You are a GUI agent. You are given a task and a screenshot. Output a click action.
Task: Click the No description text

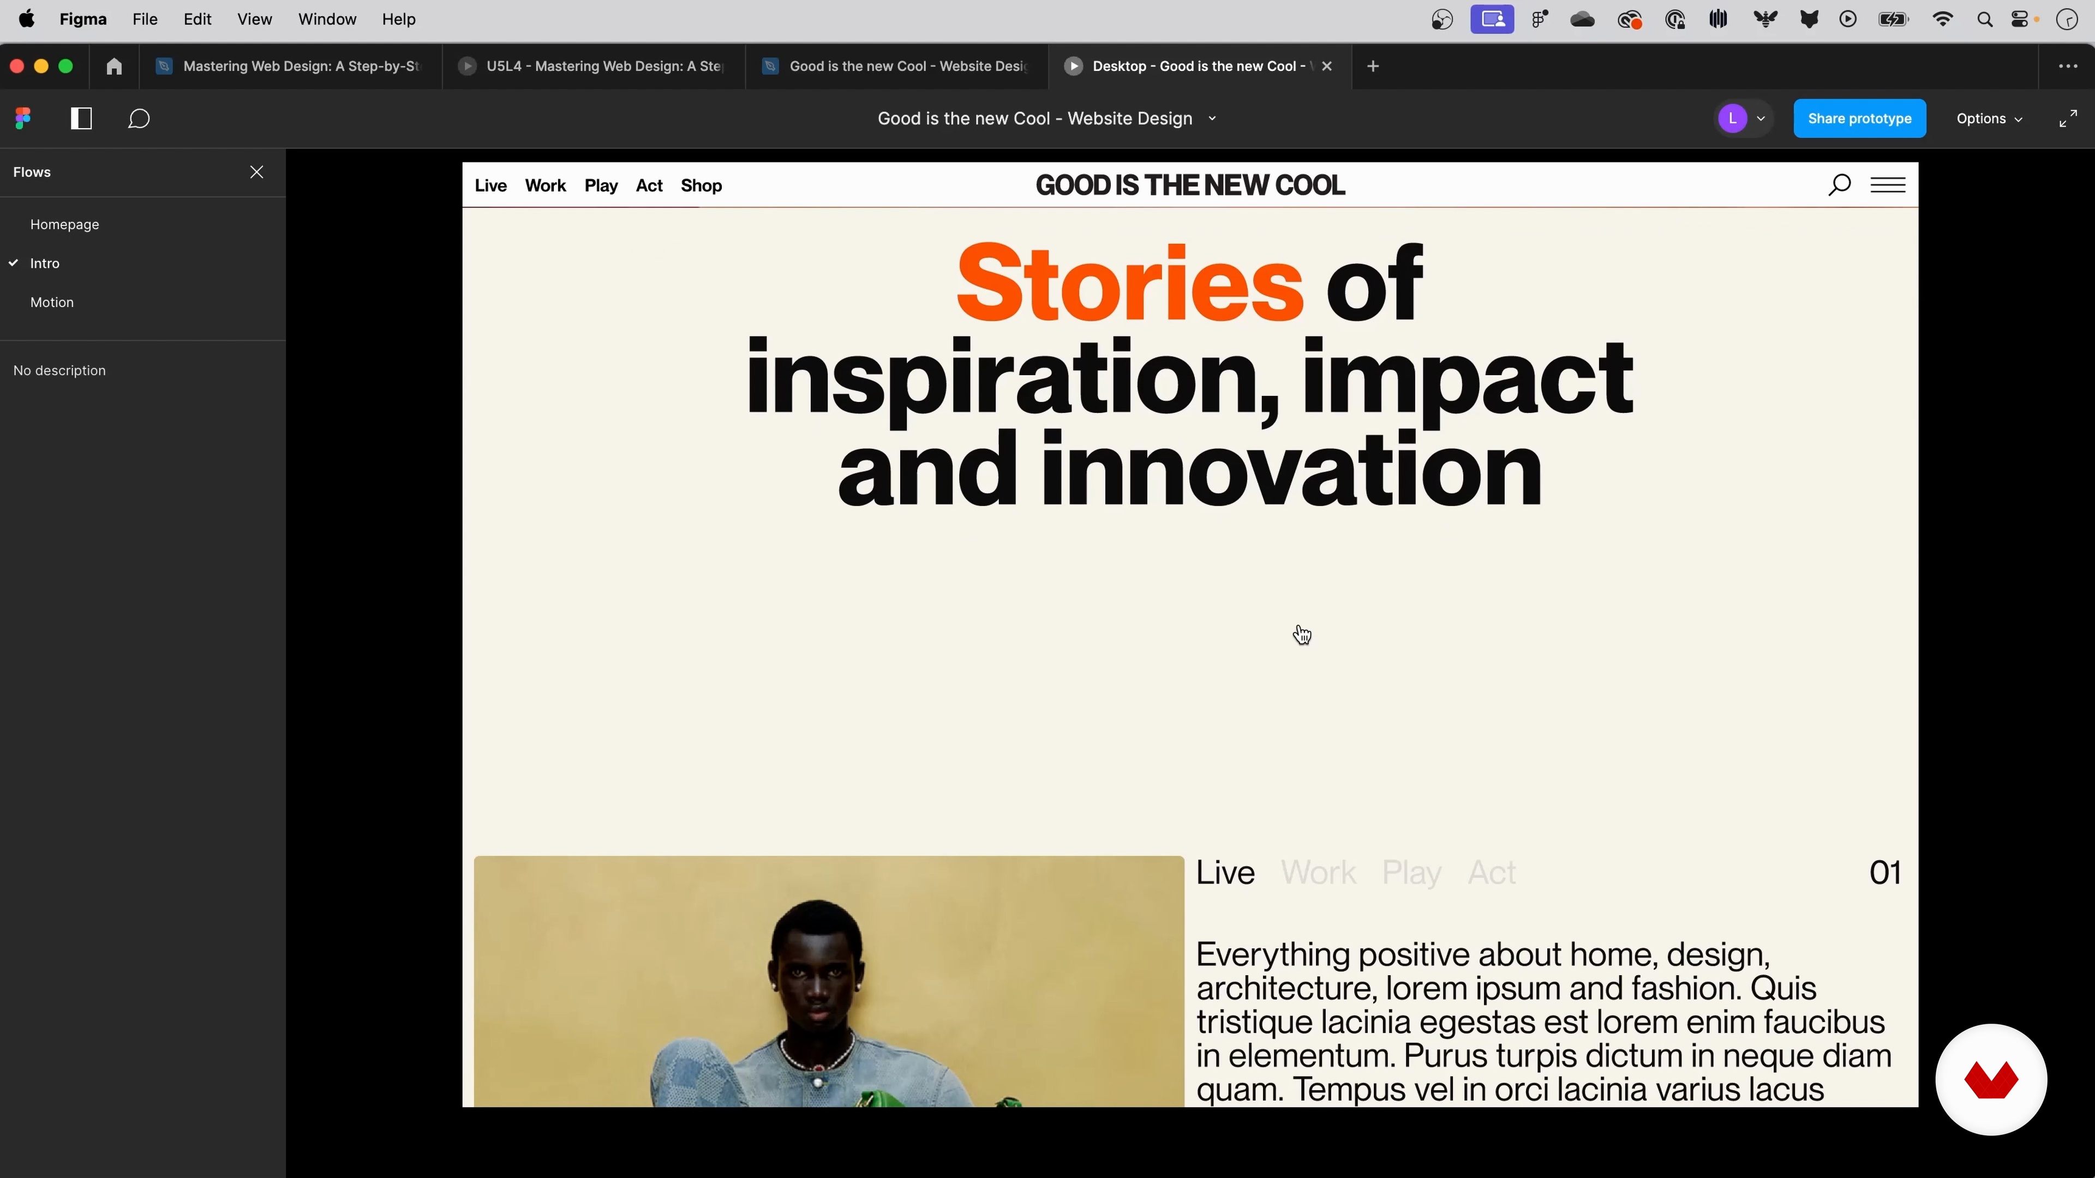click(59, 371)
